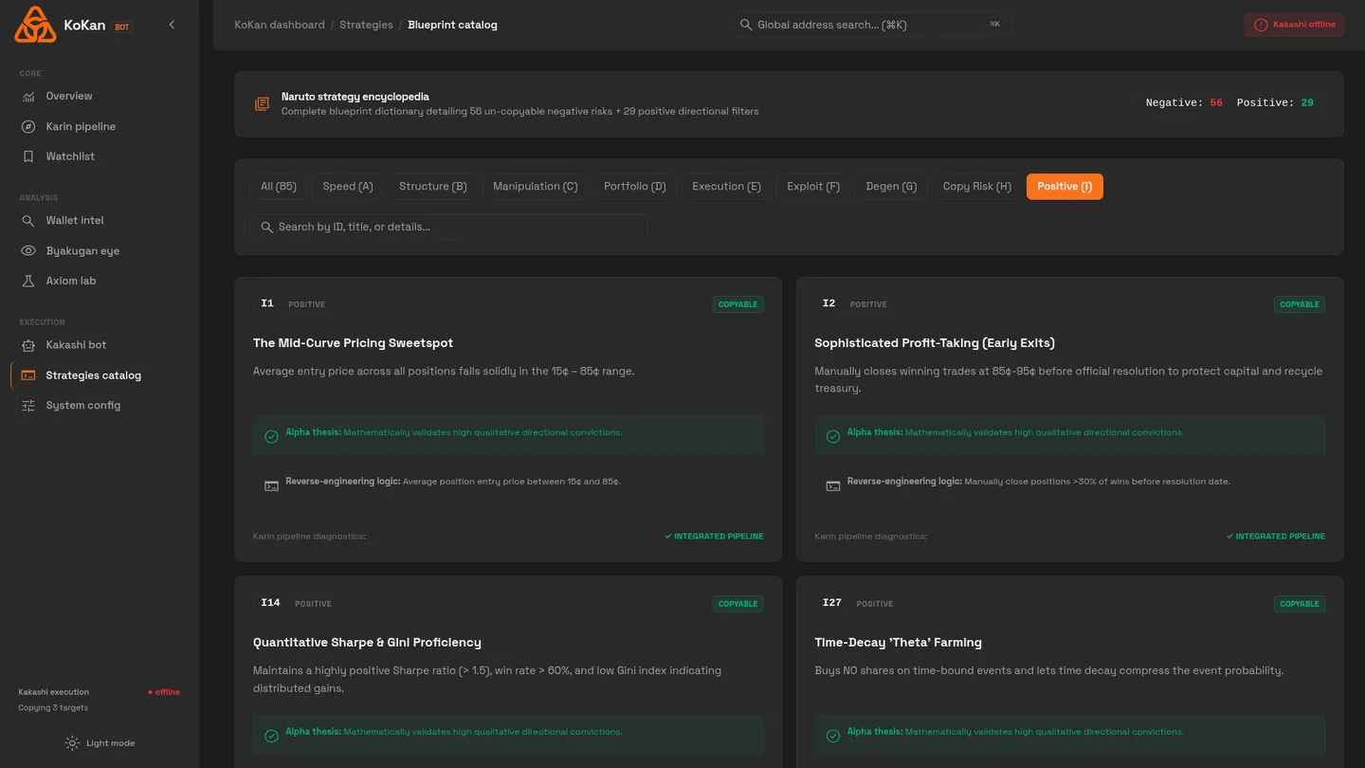Click the encyclopedia book icon
Viewport: 1365px width, 768px height.
262,103
